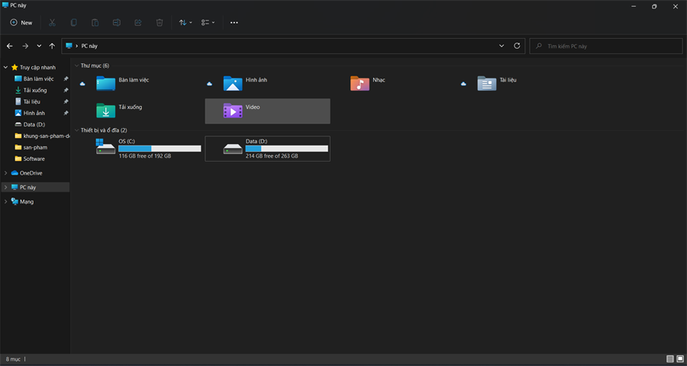
Task: Open the san-pham folder in sidebar
Action: [x=35, y=147]
